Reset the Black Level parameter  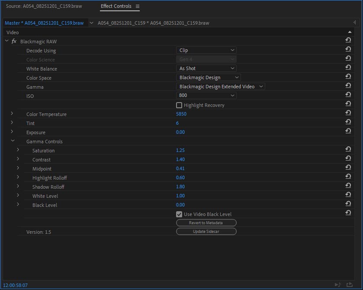point(348,203)
